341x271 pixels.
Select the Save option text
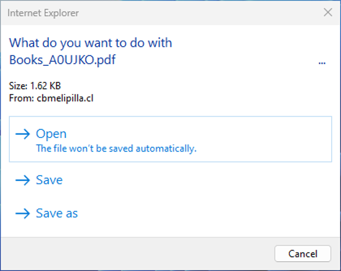tap(49, 180)
